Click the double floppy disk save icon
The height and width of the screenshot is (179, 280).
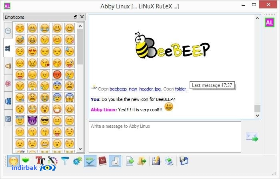pos(184,161)
